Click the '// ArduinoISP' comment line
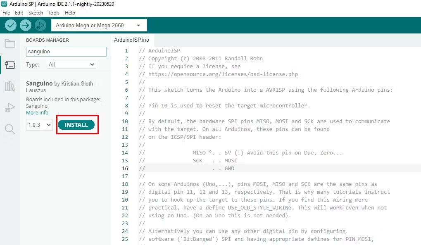The height and width of the screenshot is (245, 421). (159, 50)
